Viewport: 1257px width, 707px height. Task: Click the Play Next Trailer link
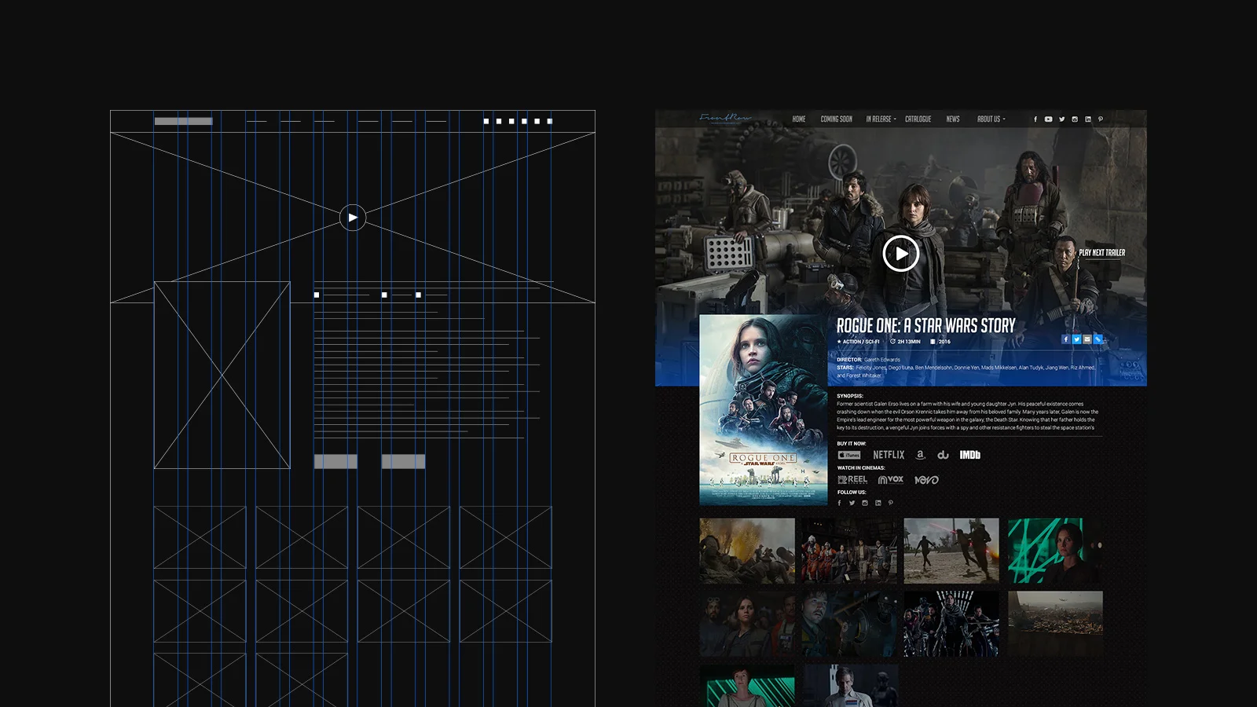click(x=1102, y=253)
